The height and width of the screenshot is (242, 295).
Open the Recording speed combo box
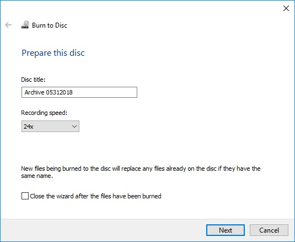[x=50, y=127]
